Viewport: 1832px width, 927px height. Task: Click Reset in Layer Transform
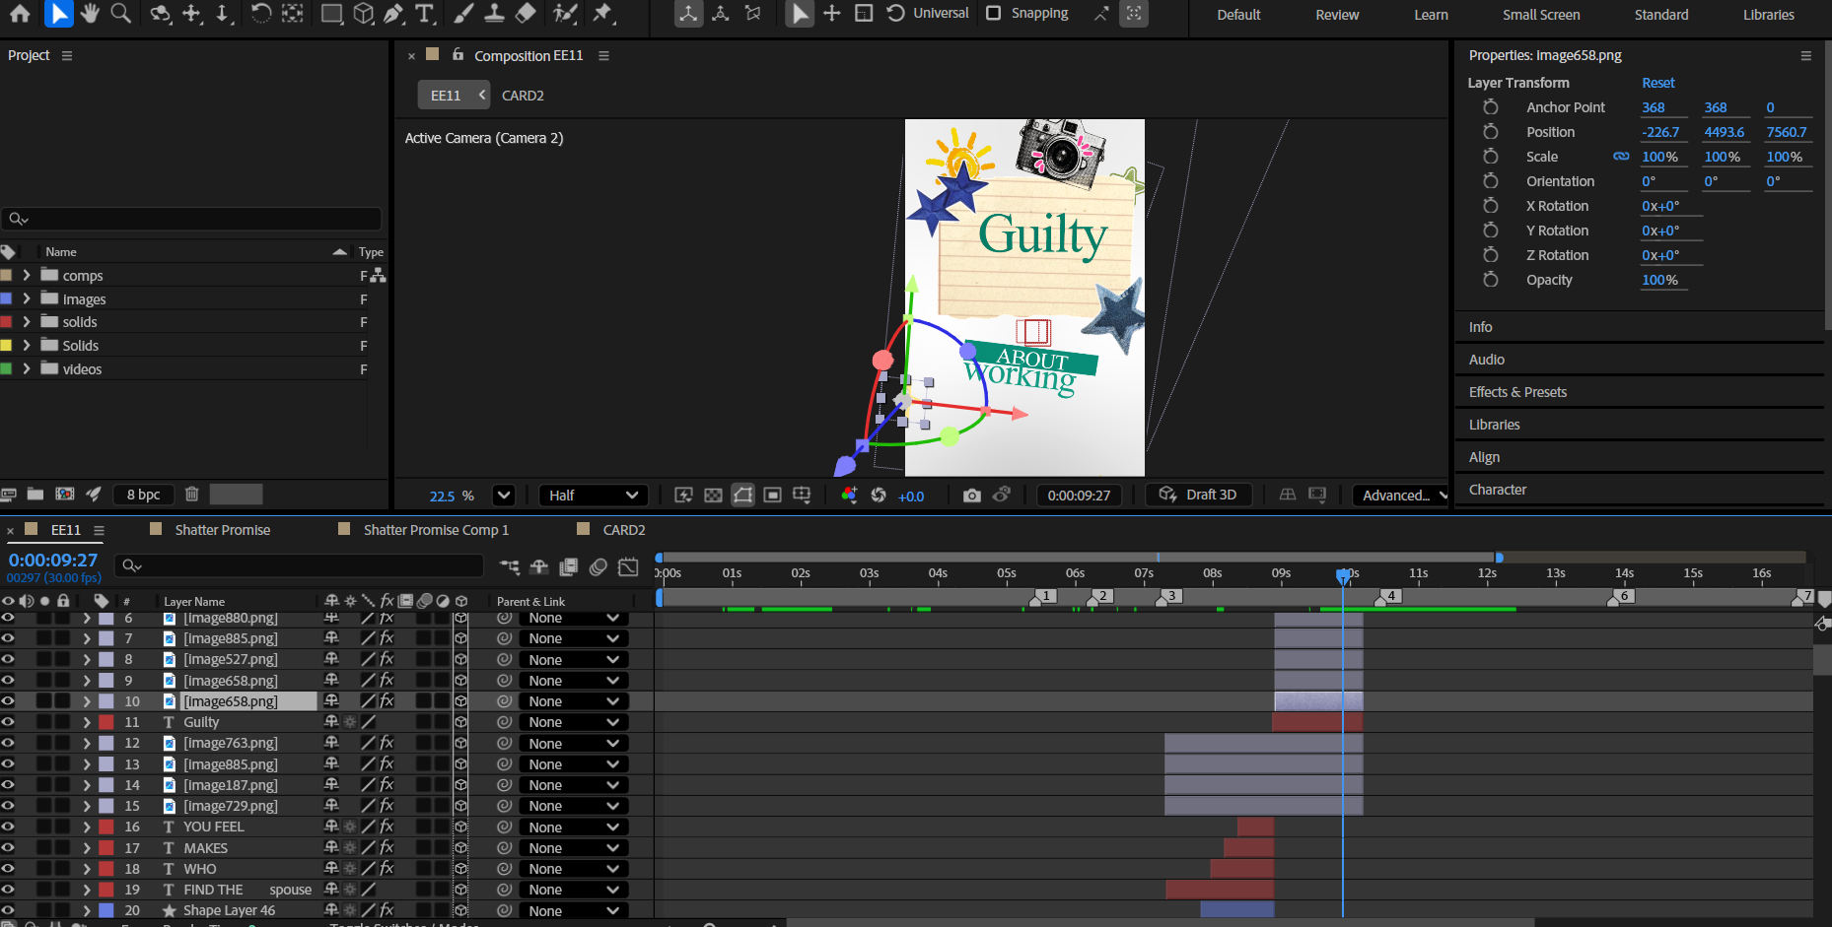tap(1657, 83)
